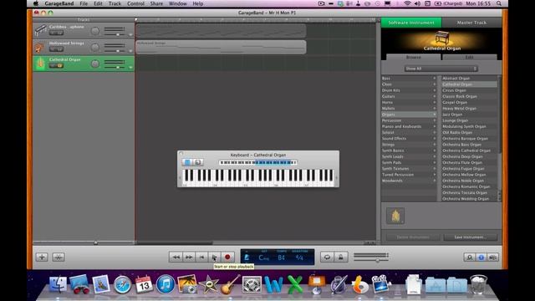This screenshot has width=535, height=301.
Task: Expand the Organs category
Action: [409, 115]
